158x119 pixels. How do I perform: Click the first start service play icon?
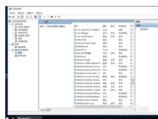point(45,17)
